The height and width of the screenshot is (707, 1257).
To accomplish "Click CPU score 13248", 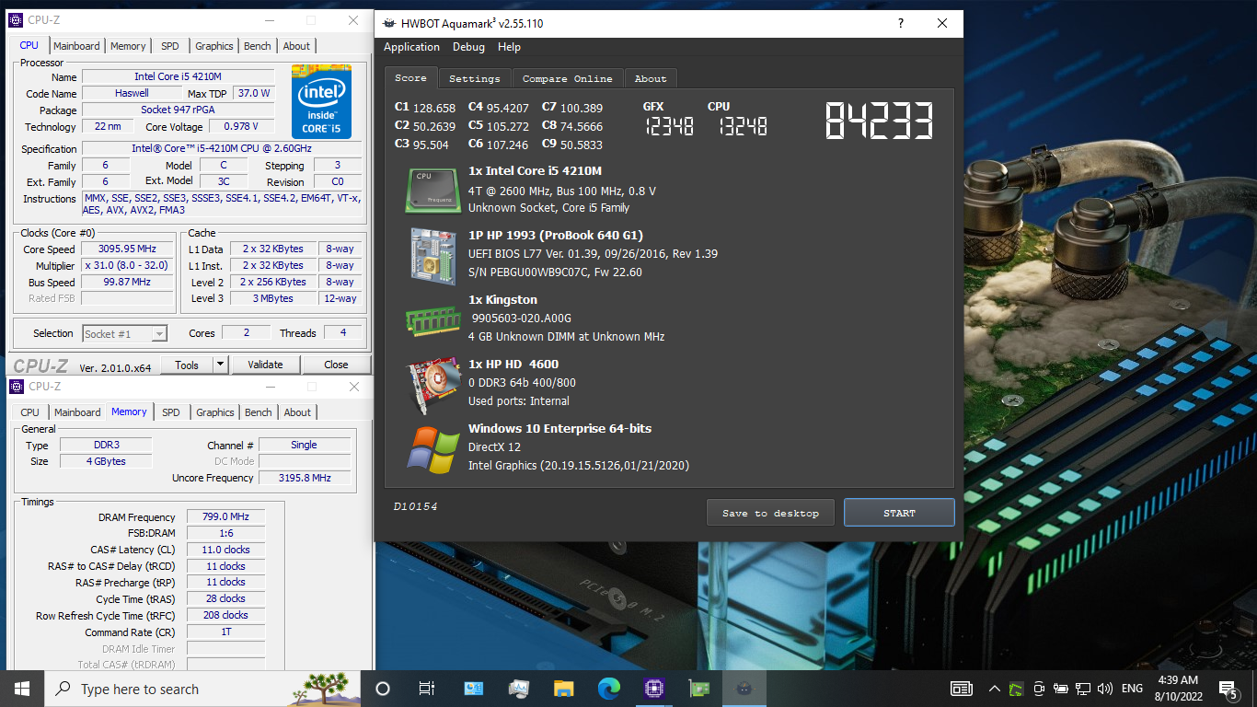I will [742, 127].
